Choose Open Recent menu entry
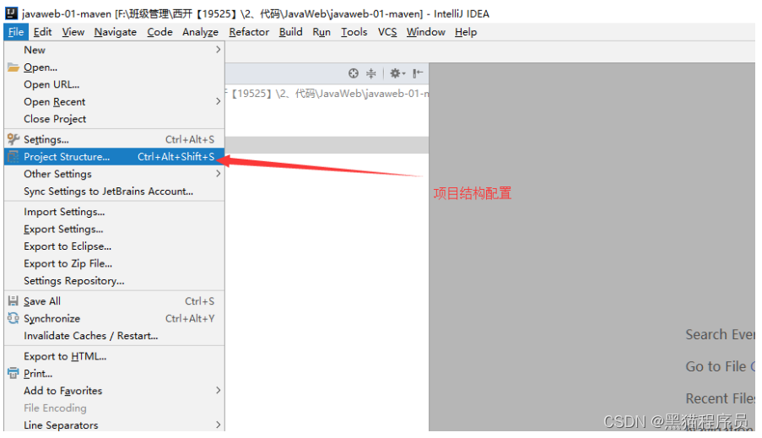The height and width of the screenshot is (438, 762). click(x=114, y=101)
